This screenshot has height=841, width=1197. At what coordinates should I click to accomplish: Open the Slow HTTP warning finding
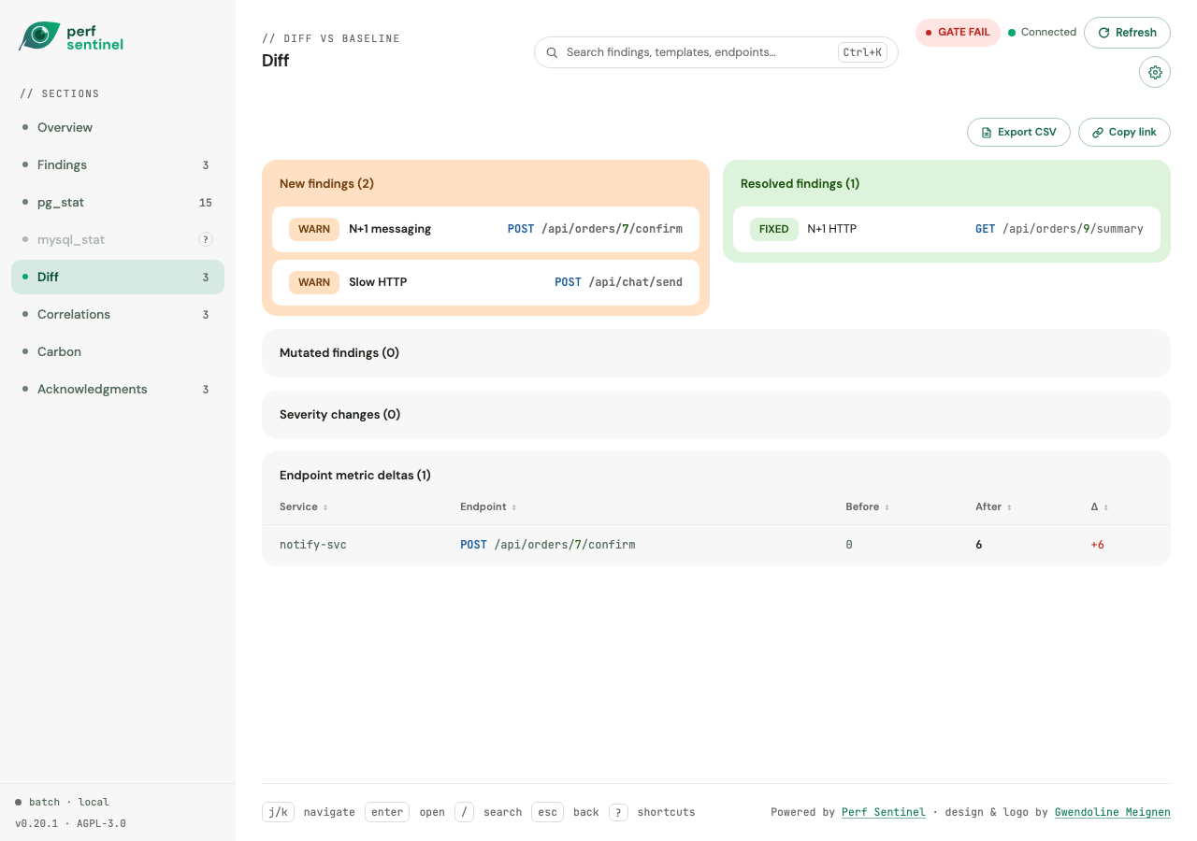(485, 282)
